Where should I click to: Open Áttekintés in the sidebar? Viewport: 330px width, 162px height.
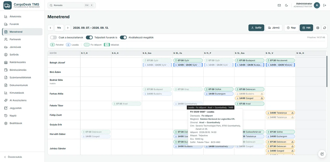(22, 16)
